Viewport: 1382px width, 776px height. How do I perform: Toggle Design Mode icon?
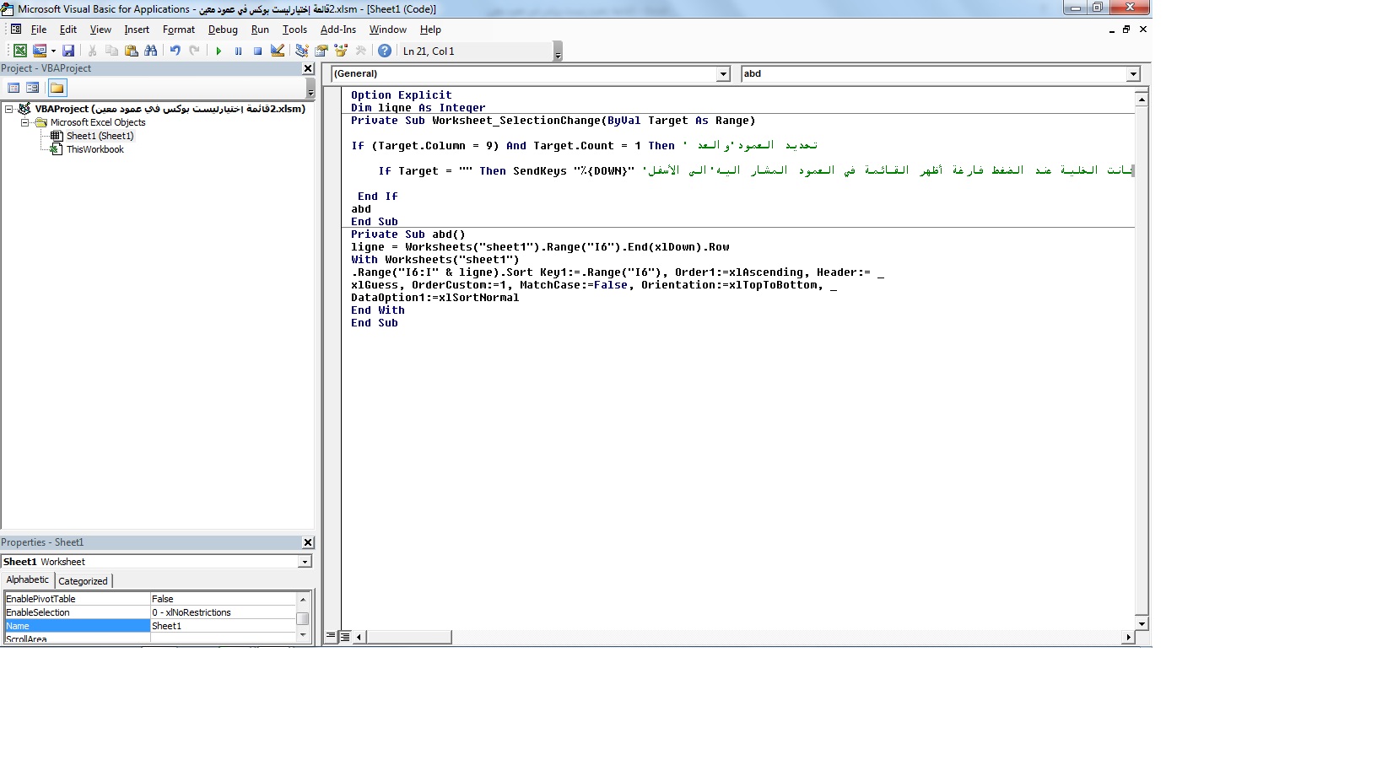[277, 51]
